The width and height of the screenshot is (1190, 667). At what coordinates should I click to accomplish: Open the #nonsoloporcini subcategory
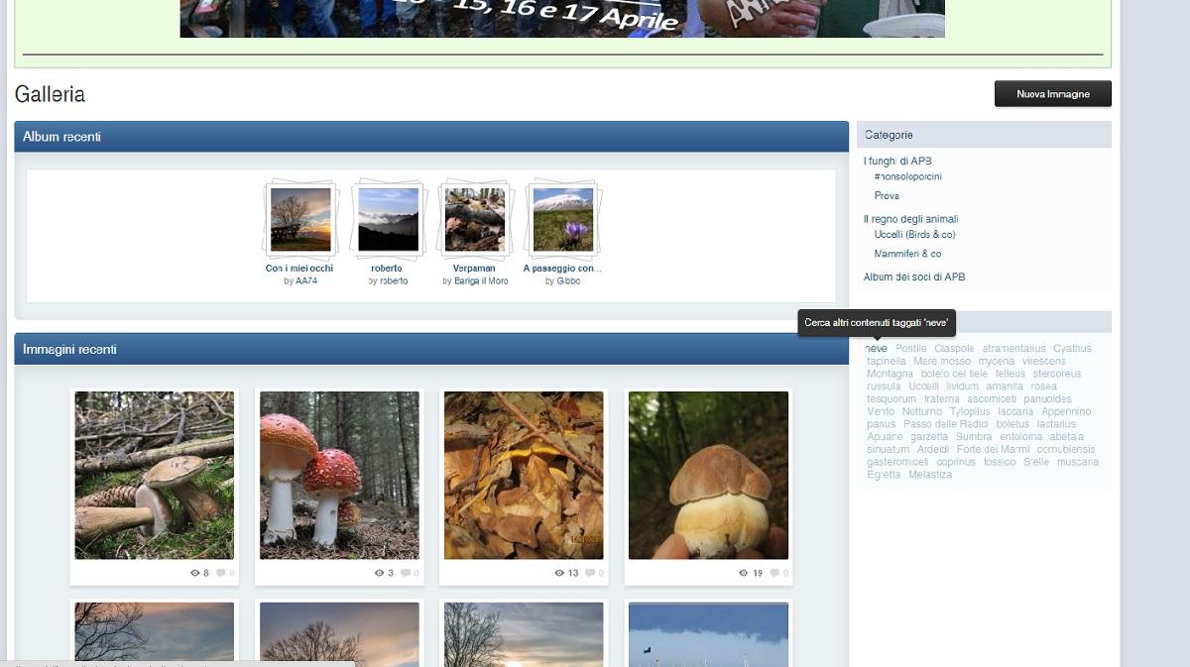[x=908, y=176]
